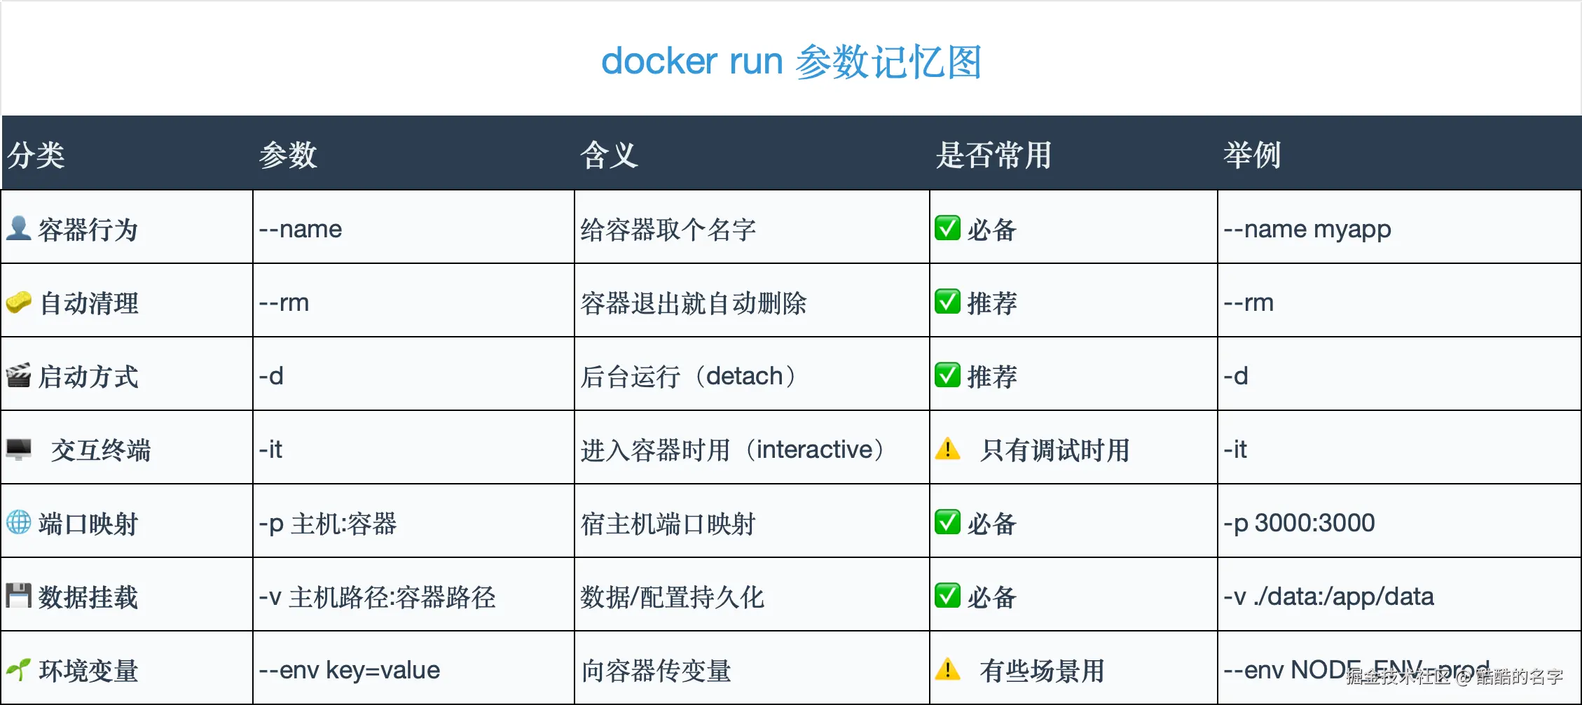Click the warning triangle beside 有些场景用

948,669
